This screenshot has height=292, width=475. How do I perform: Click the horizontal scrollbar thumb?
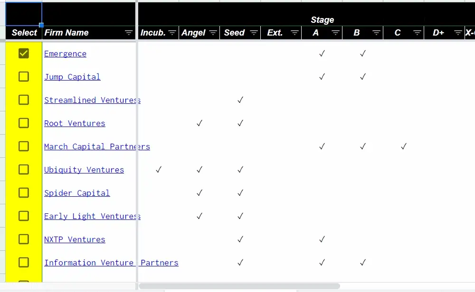click(239, 286)
